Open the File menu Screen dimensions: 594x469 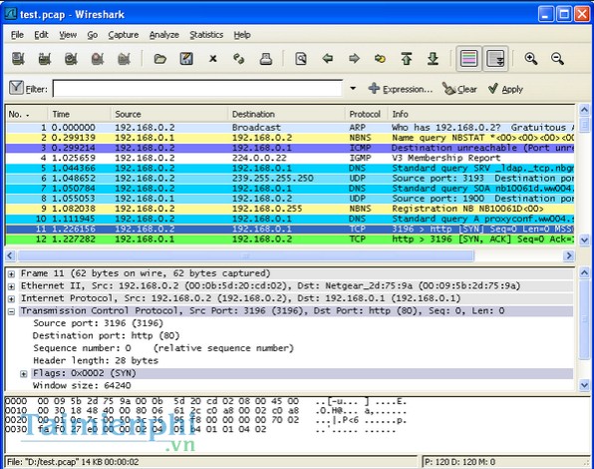17,35
